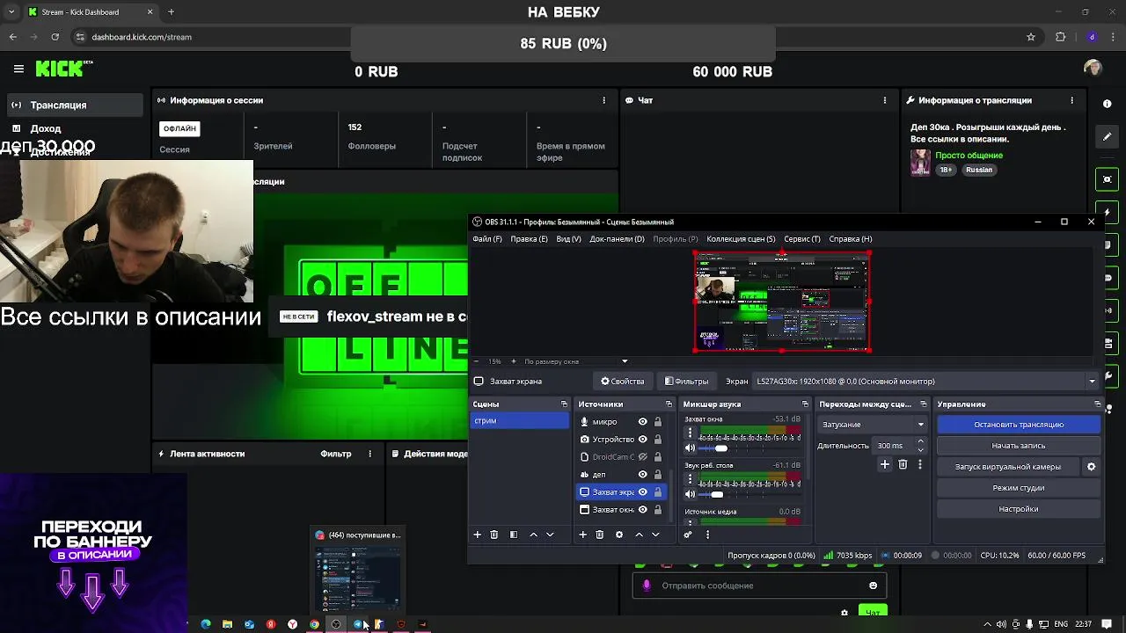Hide the деп source with its eye icon

pyautogui.click(x=643, y=475)
